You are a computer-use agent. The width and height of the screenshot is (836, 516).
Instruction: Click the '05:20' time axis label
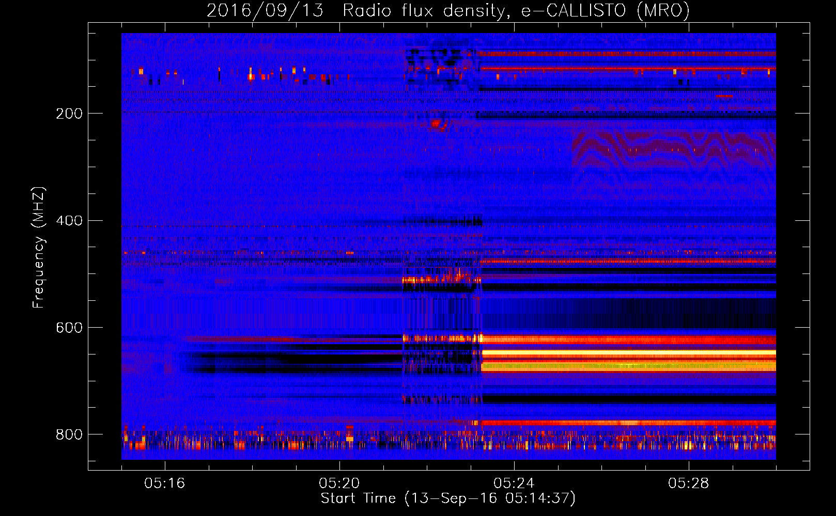click(x=339, y=483)
